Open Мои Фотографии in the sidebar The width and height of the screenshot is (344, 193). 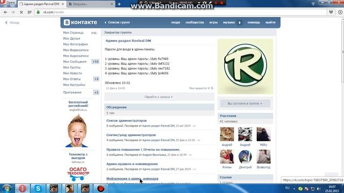(x=75, y=44)
